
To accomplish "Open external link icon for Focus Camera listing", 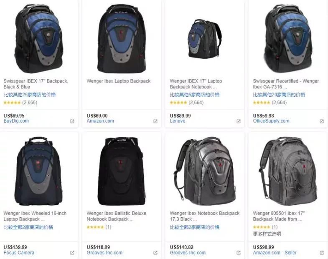I will pyautogui.click(x=72, y=253).
